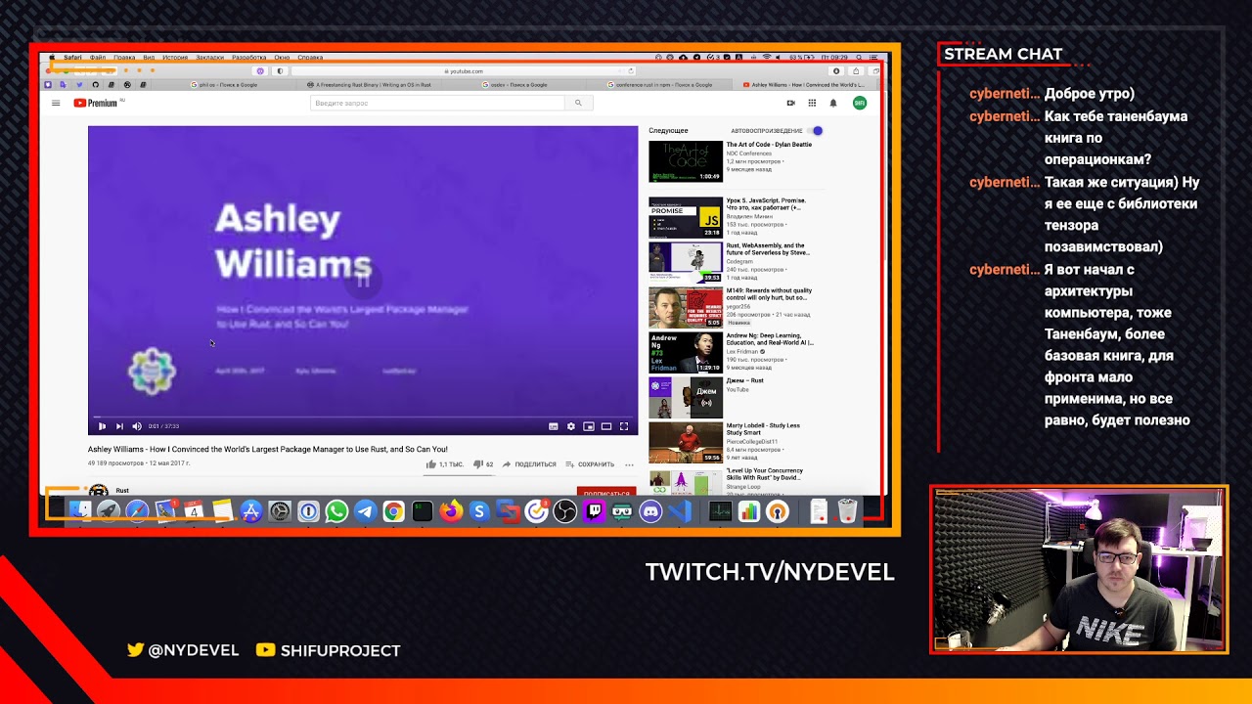Open Andrew Ng Deep Learning video
This screenshot has height=704, width=1252.
pyautogui.click(x=732, y=353)
